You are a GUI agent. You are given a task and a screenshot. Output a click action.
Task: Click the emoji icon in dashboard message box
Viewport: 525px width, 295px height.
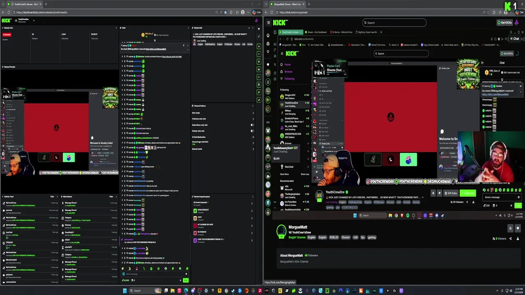[187, 274]
